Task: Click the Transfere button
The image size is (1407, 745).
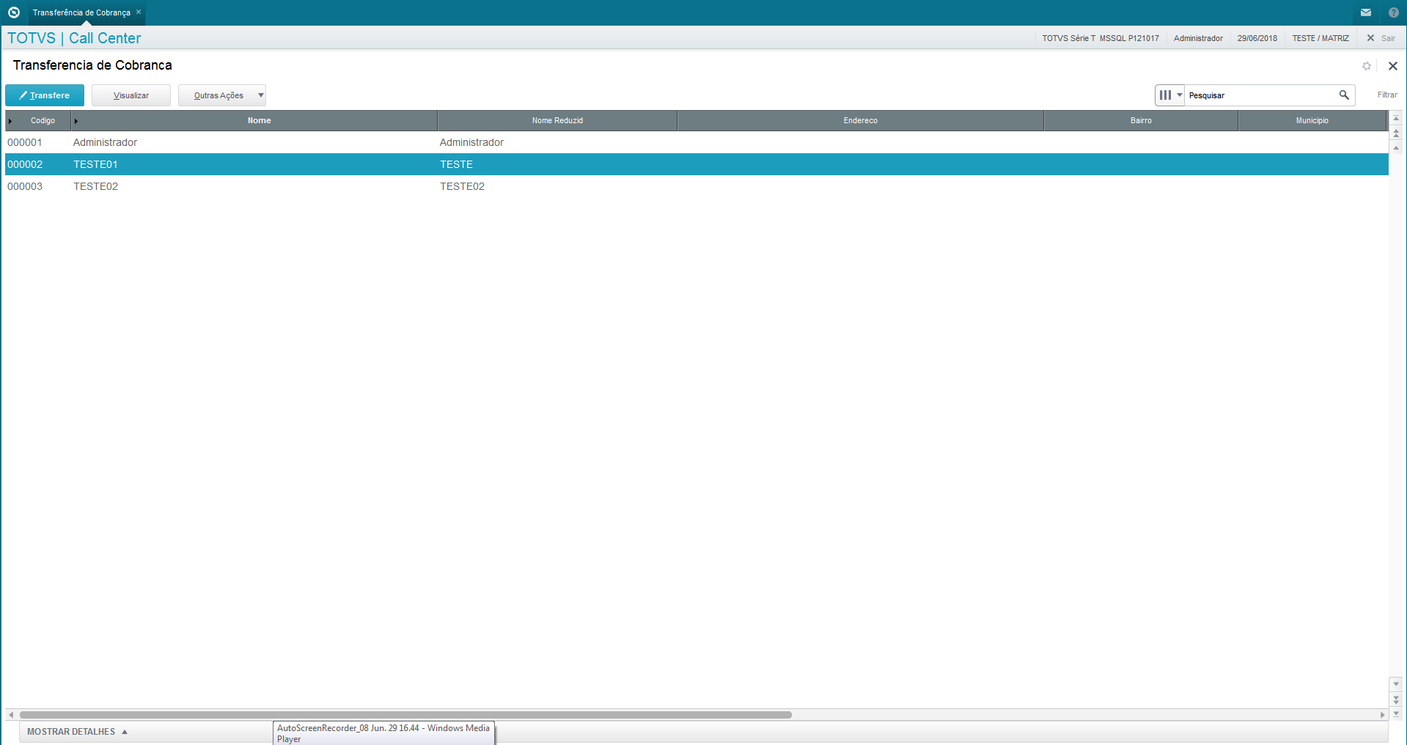Action: click(45, 95)
